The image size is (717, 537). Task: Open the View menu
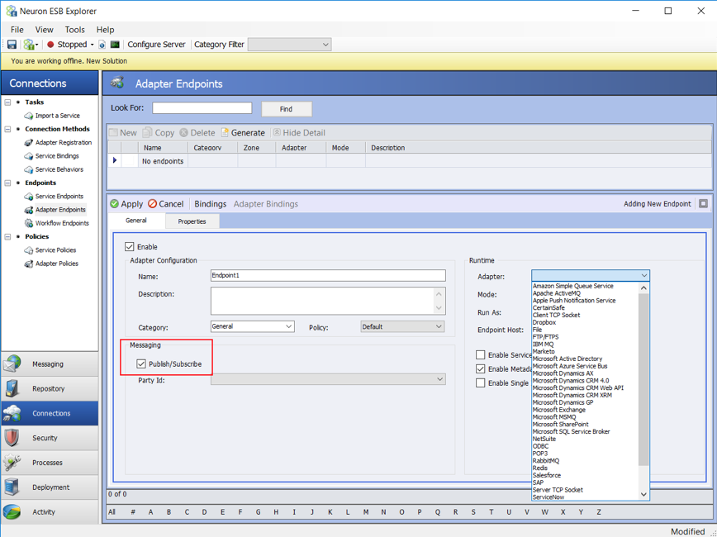coord(45,30)
